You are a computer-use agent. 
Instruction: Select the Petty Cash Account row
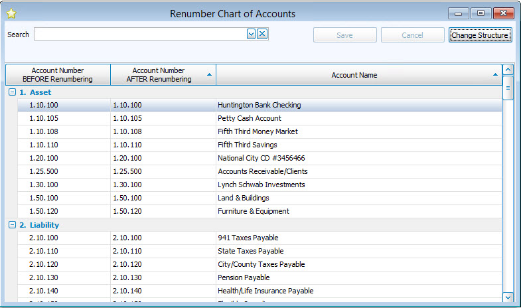pyautogui.click(x=250, y=118)
